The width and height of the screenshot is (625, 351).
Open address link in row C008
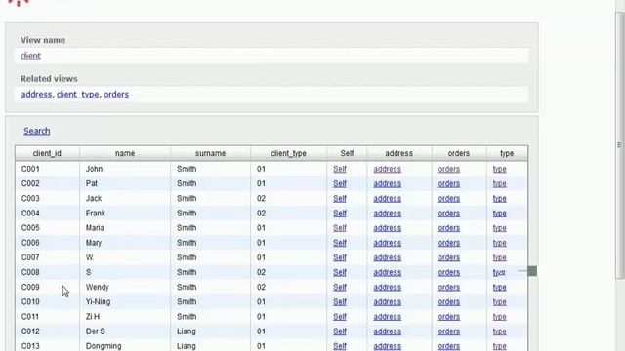387,272
